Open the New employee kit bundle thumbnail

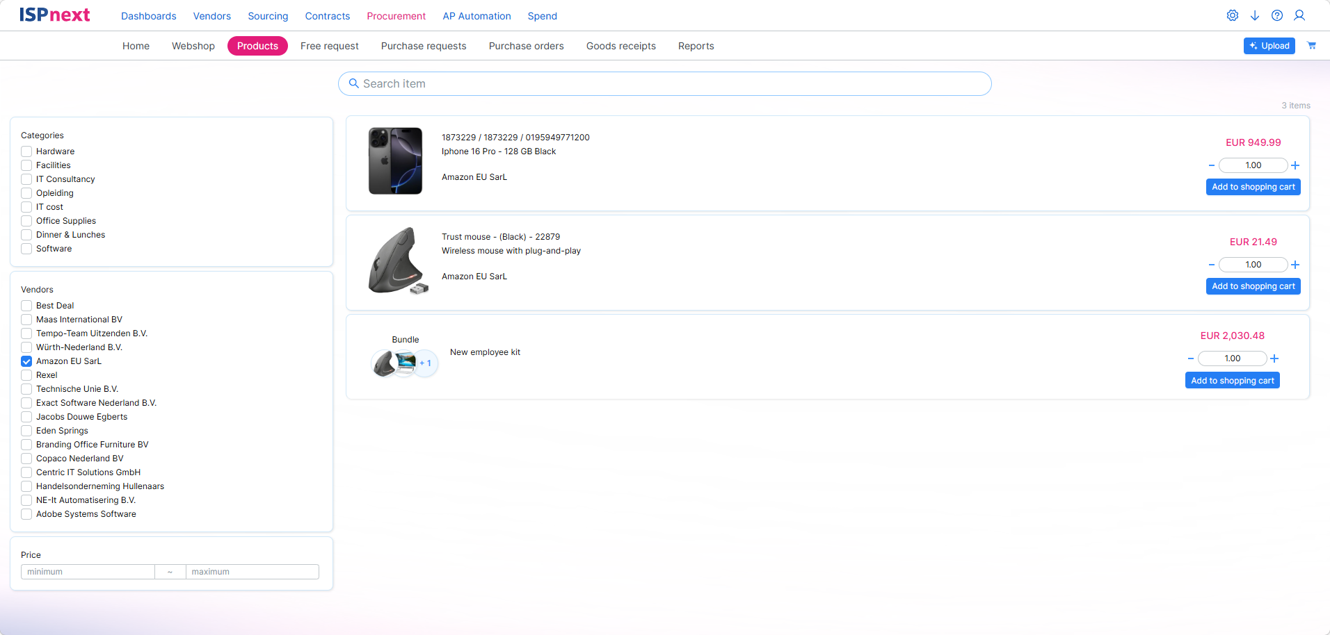[405, 363]
